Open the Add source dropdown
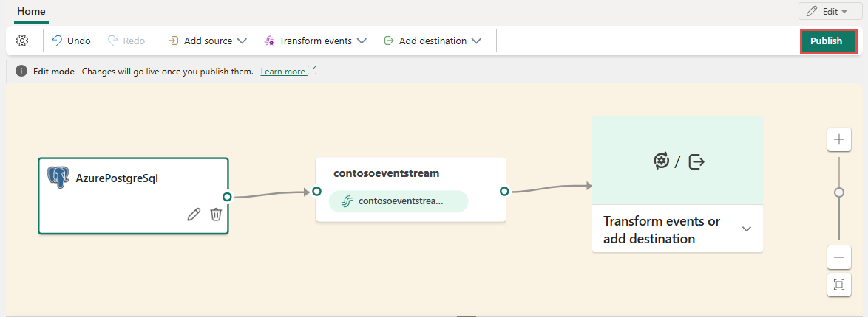Viewport: 868px width, 317px height. 207,41
